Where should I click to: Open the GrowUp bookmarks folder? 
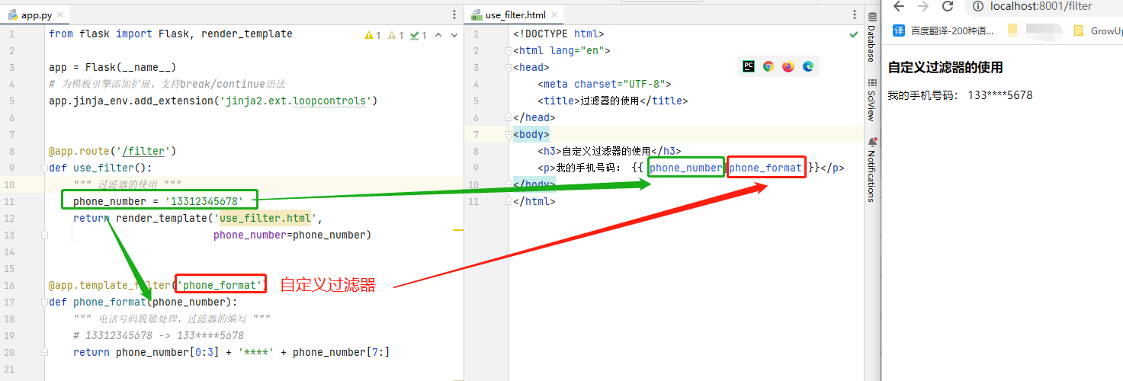(1098, 31)
